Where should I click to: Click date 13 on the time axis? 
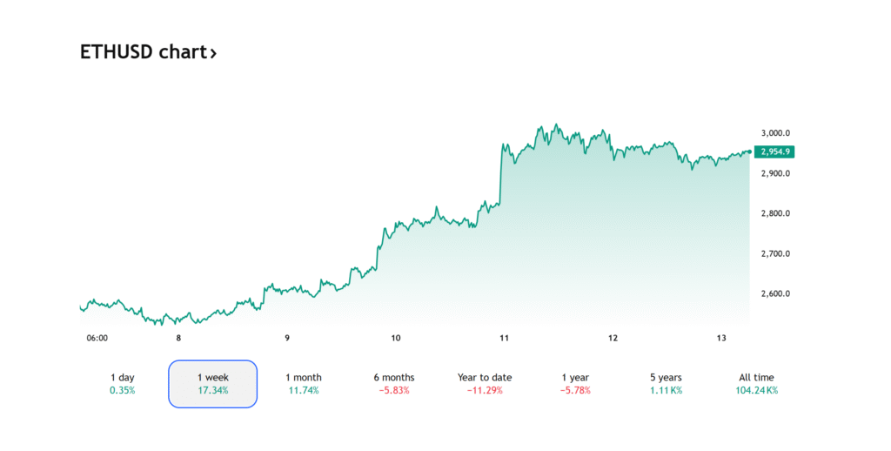(720, 338)
